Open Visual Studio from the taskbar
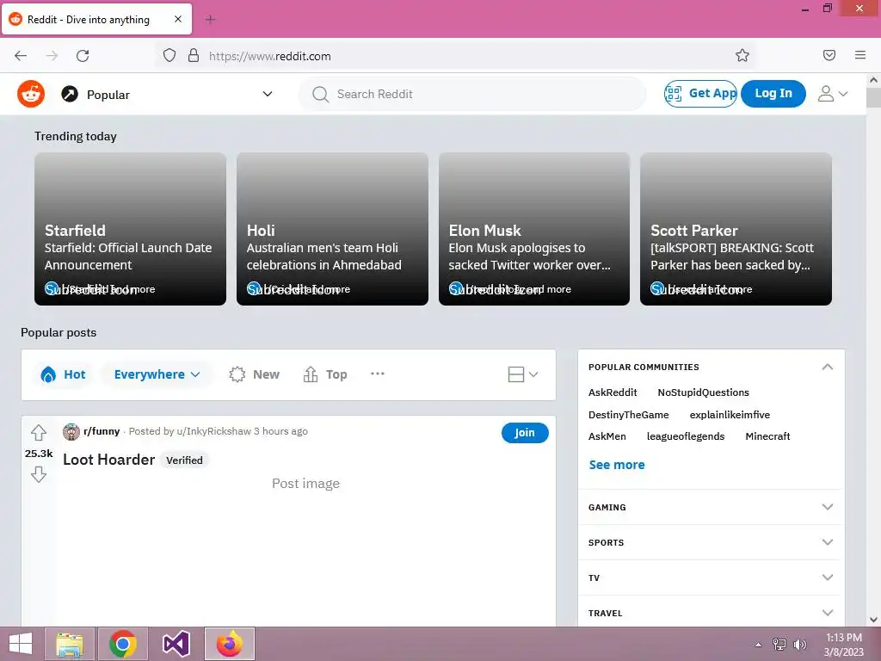Viewport: 881px width, 661px height. point(176,644)
